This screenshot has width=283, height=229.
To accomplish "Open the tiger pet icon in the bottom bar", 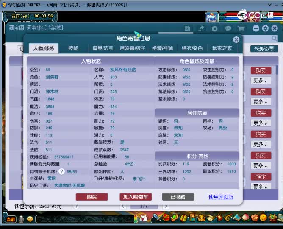I will point(201,218).
